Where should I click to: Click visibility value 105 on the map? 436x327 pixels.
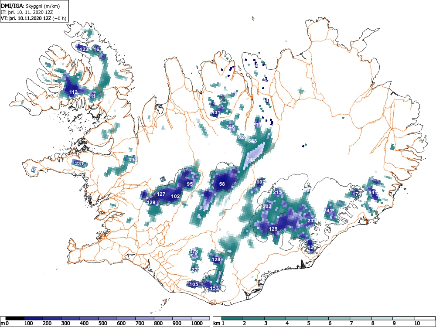click(194, 284)
